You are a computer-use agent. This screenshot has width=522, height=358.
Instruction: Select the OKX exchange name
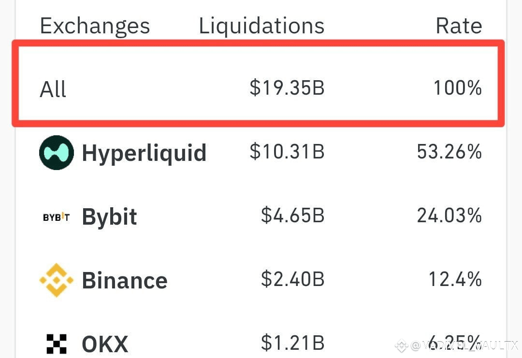click(x=105, y=344)
